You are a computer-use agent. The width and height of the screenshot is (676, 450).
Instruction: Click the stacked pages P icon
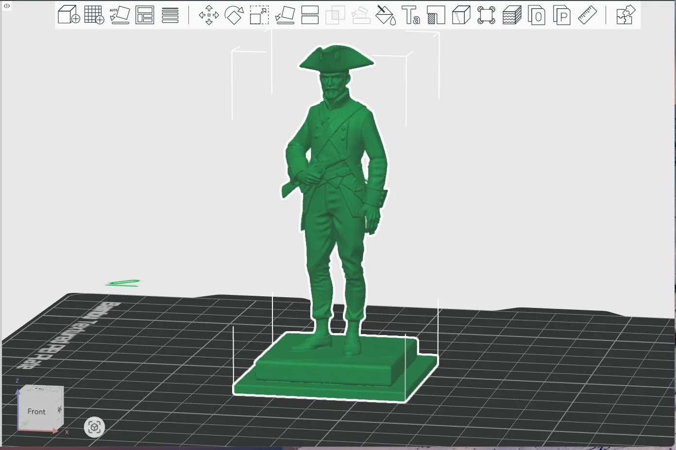point(562,15)
